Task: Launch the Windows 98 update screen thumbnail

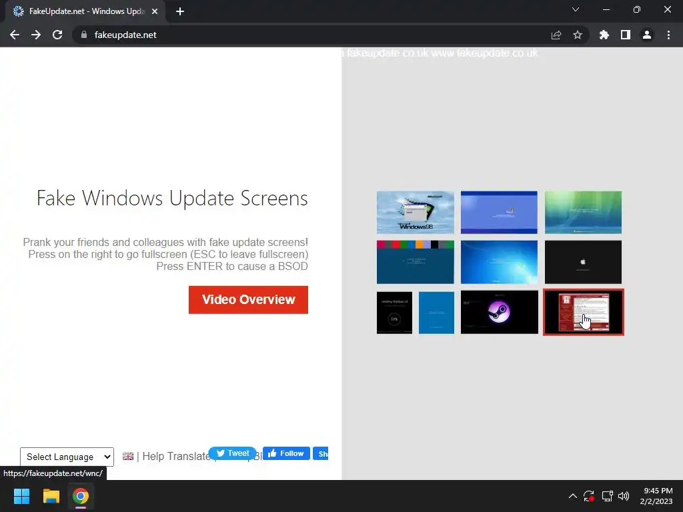Action: click(x=415, y=213)
